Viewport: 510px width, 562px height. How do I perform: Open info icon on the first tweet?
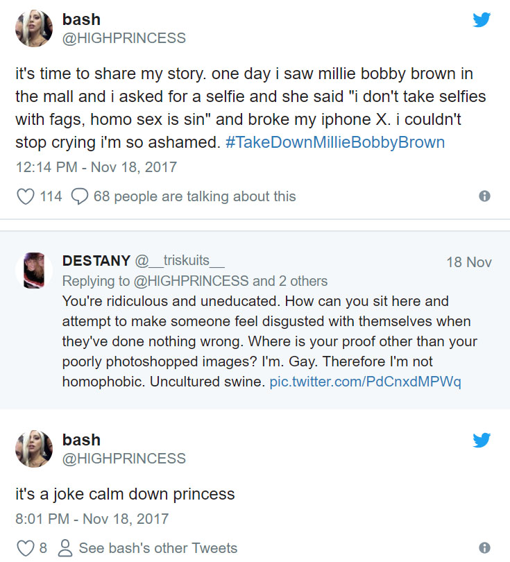[x=485, y=196]
